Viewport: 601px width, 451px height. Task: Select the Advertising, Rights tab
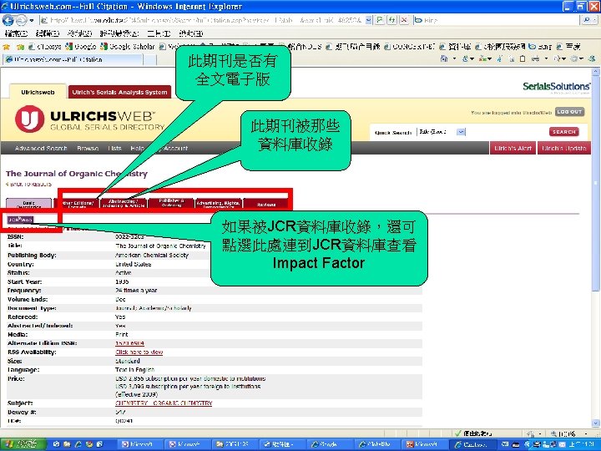coord(218,203)
